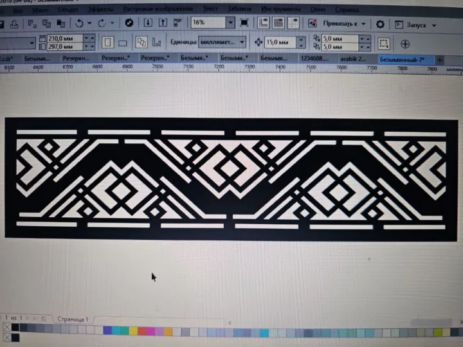
Task: Click the Undo arrow icon
Action: [x=79, y=23]
